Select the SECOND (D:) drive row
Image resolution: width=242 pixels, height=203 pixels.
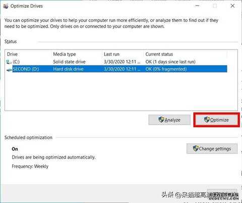pyautogui.click(x=116, y=69)
